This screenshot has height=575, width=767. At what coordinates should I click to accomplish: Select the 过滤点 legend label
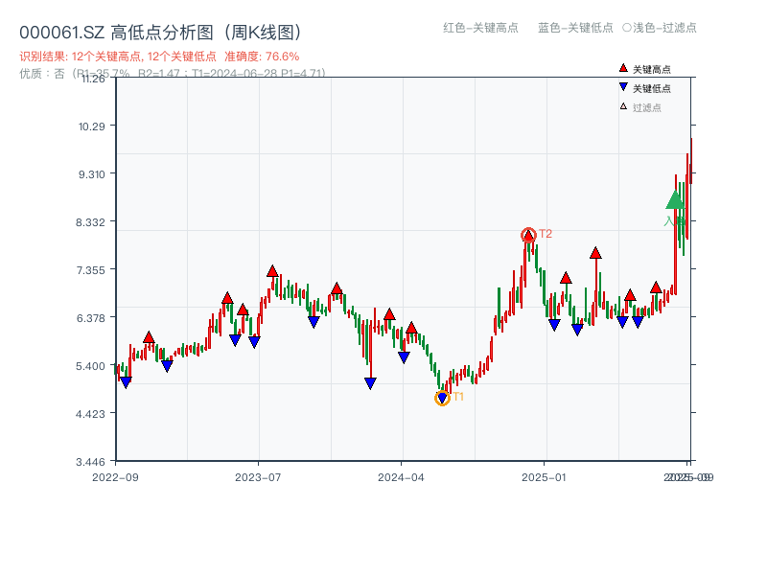point(646,107)
